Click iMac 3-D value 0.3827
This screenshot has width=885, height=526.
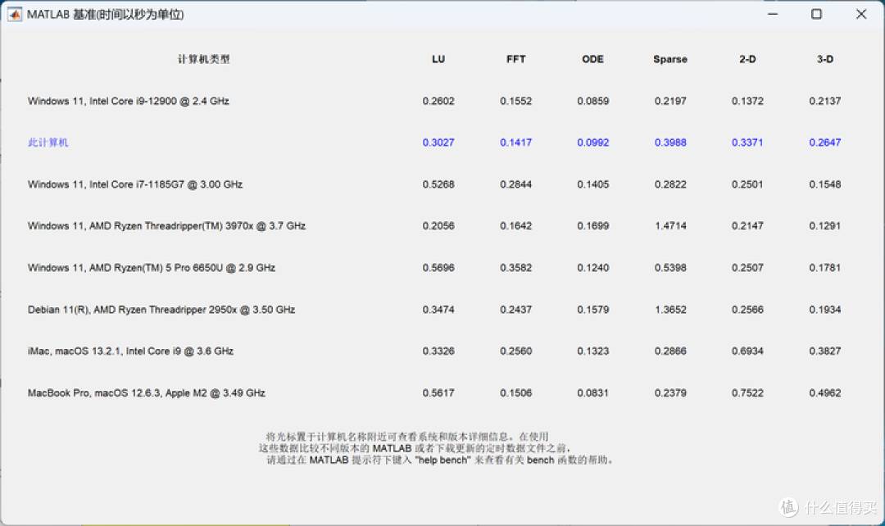click(x=824, y=351)
